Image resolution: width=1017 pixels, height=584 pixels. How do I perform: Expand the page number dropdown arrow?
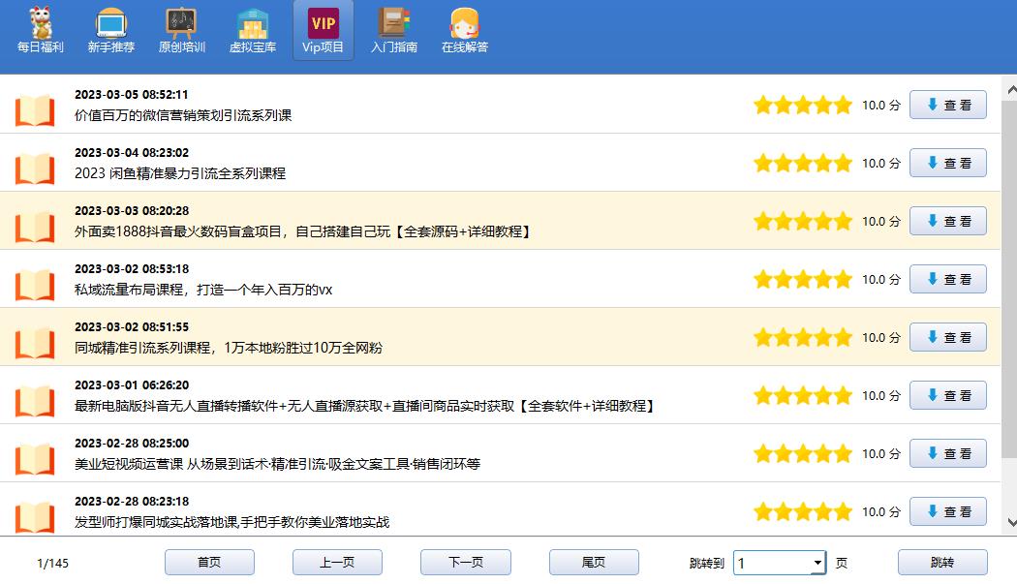(x=817, y=564)
